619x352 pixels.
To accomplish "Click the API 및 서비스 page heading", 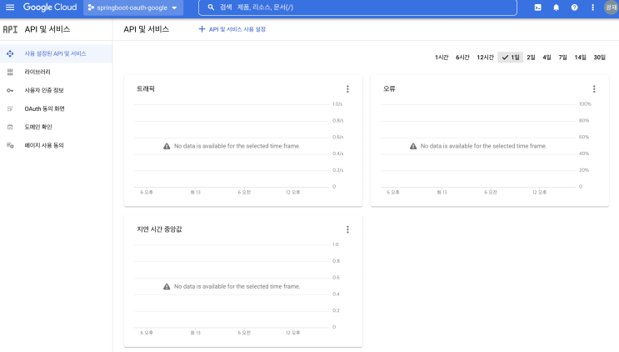I will point(146,29).
